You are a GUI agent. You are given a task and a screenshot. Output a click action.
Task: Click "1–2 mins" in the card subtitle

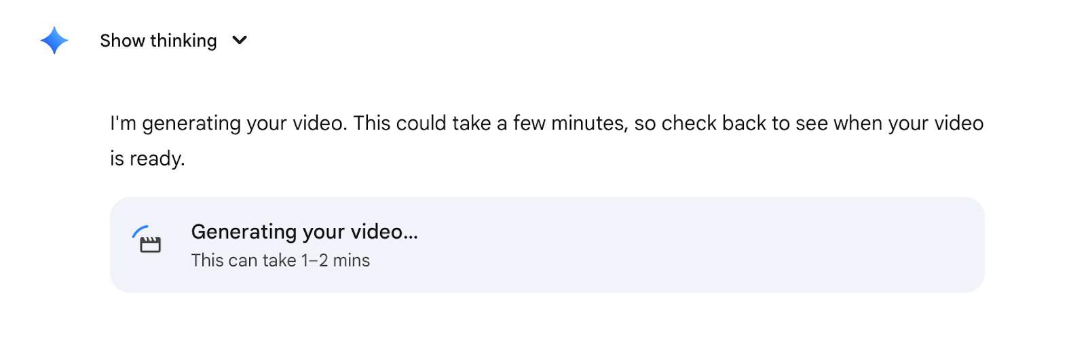tap(336, 260)
